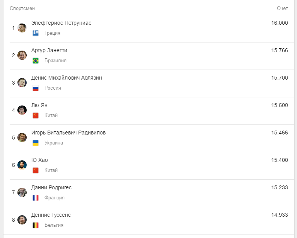297x238 pixels.
Task: Click the score 14.933
Action: click(x=280, y=215)
